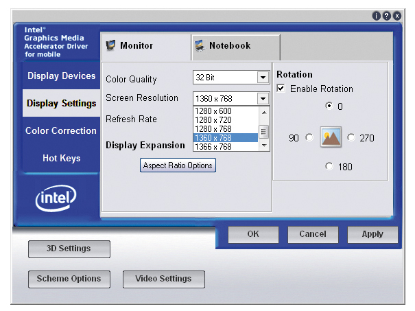Open Aspect Ratio Options
This screenshot has height=311, width=415.
pos(178,165)
